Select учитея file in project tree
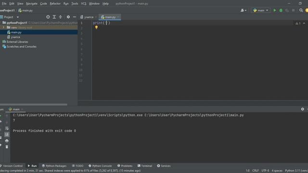 click(15, 37)
